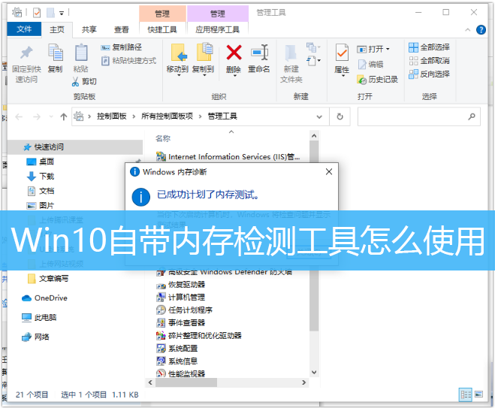
Task: Switch to large thumbnails view in status bar
Action: point(481,394)
